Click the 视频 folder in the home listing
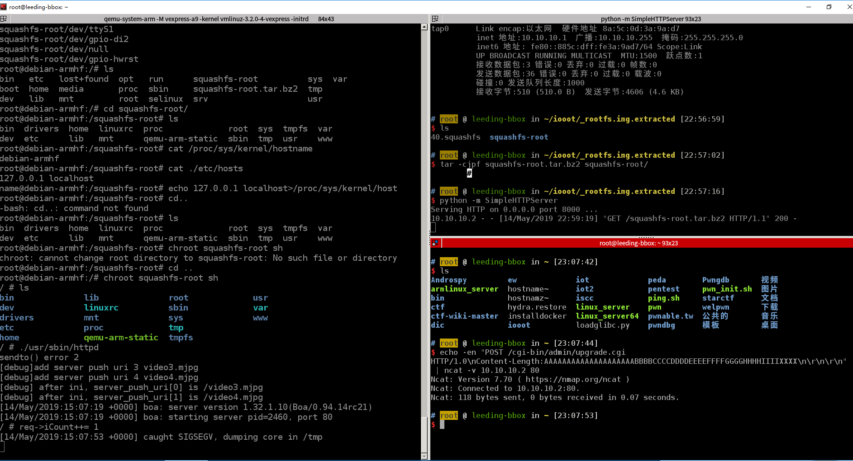 tap(770, 280)
